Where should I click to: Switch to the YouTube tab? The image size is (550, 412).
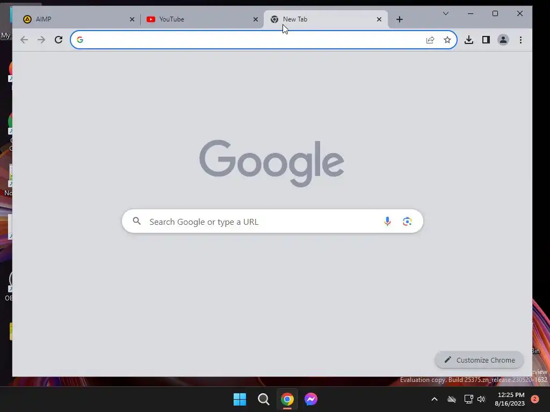coord(201,19)
